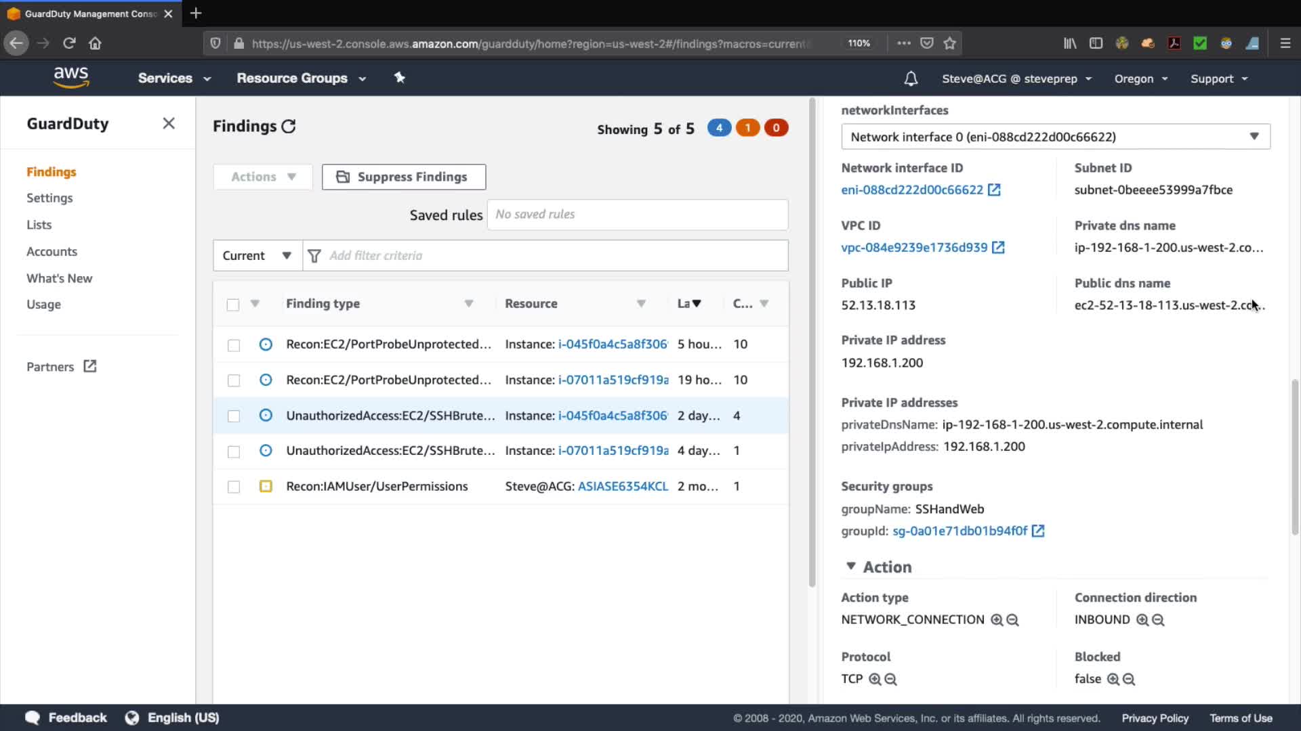
Task: Click the zoom-out filter icon beside INBOUND
Action: click(x=1158, y=620)
